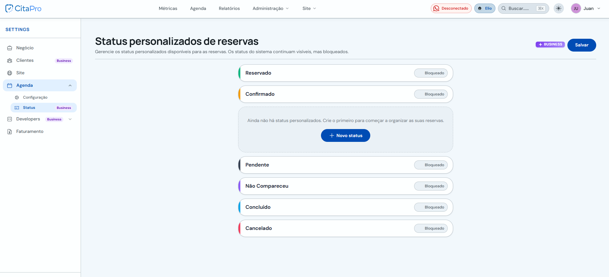The height and width of the screenshot is (277, 609).
Task: Click the Confirmado status row
Action: click(x=346, y=94)
